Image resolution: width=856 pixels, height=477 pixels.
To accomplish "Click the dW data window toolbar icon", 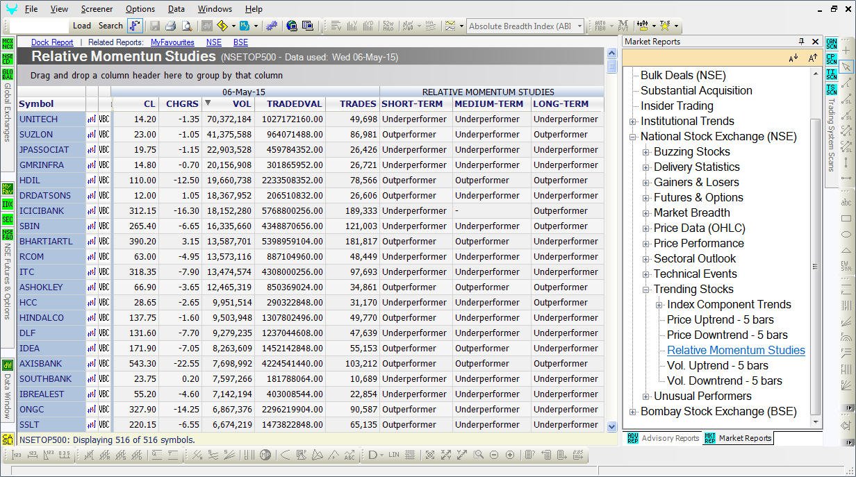I will [207, 26].
